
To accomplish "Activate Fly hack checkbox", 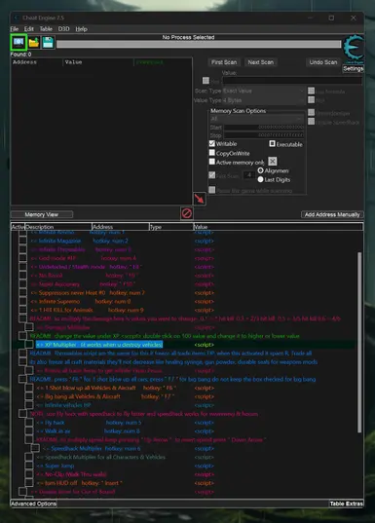I will [x=29, y=423].
